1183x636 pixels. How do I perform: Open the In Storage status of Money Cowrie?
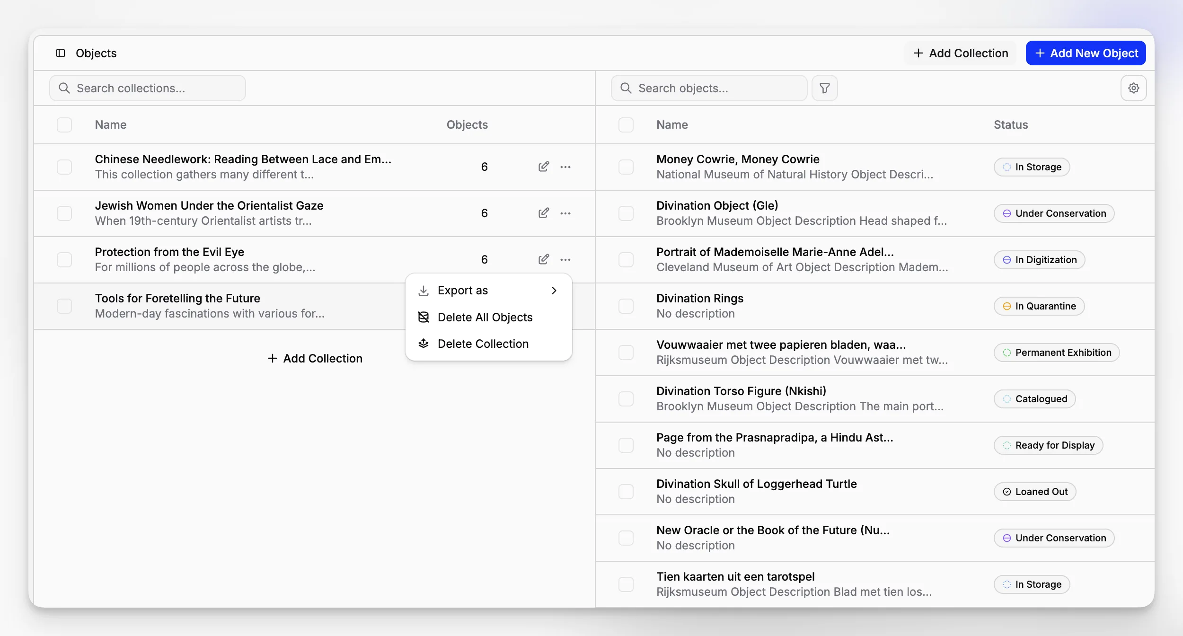(1032, 167)
